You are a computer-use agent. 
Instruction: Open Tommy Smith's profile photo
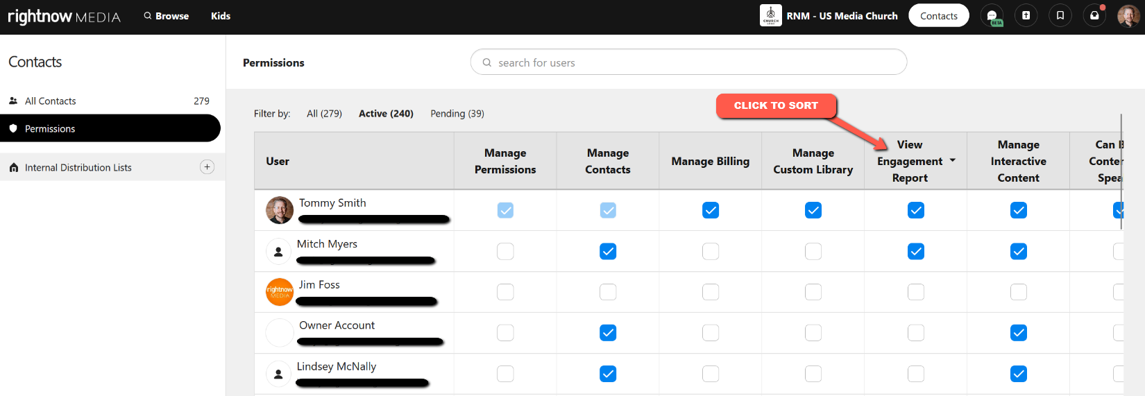coord(280,210)
